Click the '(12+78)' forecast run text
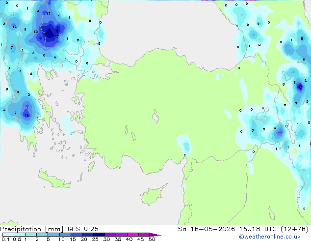The image size is (311, 241). (x=294, y=229)
